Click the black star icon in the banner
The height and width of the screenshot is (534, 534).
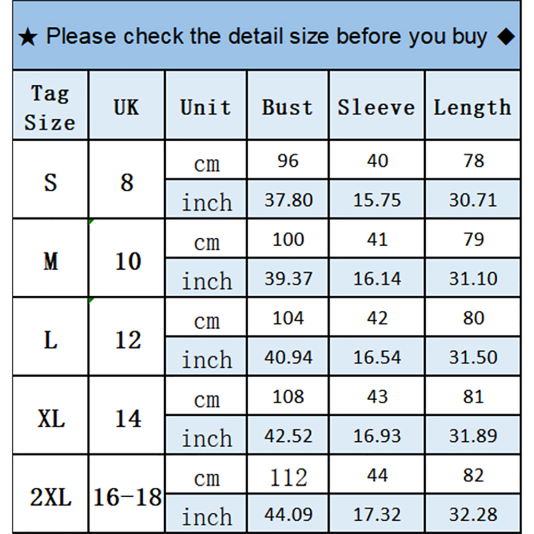click(28, 38)
